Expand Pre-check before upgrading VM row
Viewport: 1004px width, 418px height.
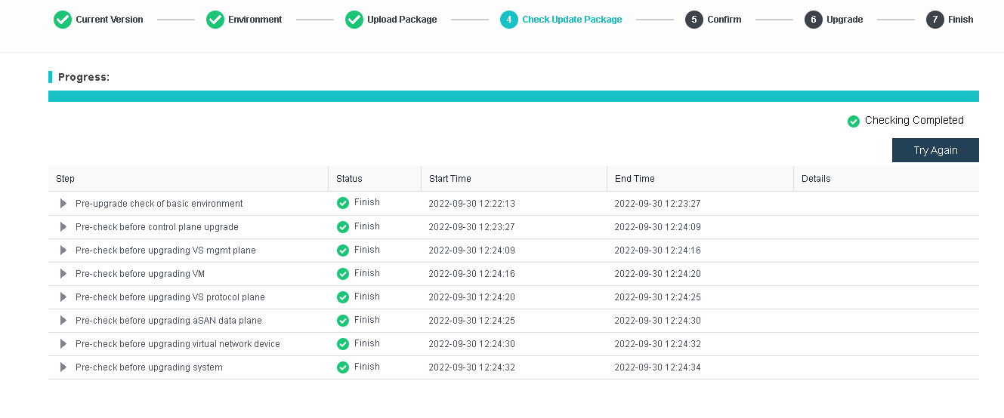pyautogui.click(x=63, y=274)
